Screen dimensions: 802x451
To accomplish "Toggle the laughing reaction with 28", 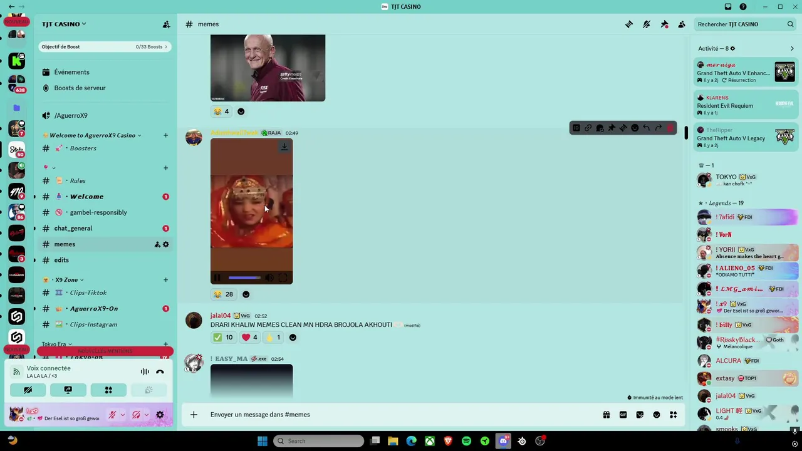I will tap(223, 294).
